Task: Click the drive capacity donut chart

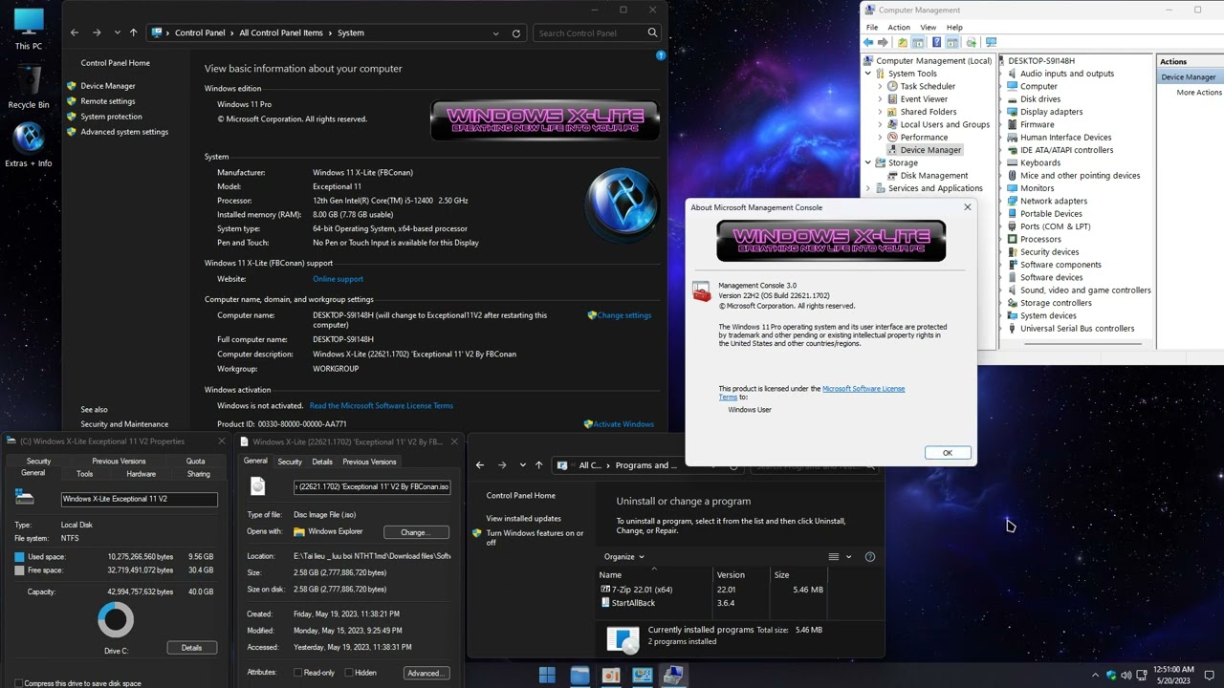Action: (116, 620)
